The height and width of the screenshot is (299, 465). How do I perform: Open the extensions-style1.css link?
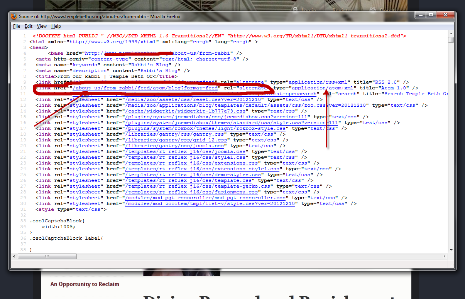pos(203,169)
